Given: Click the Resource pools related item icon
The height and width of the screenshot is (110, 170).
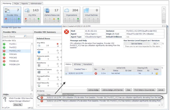Looking at the screenshot, I should 39,59.
